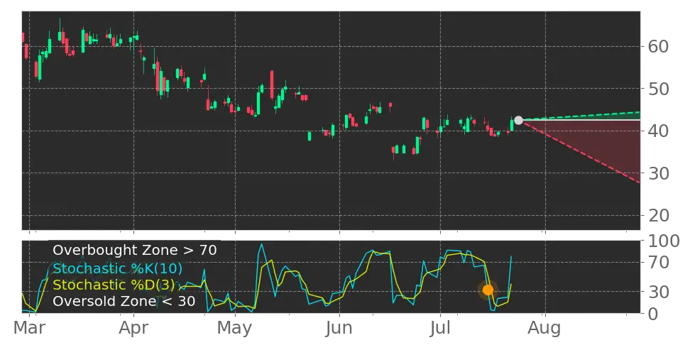Select the 'Stochastic %D(3)' legend label
Viewport: 690px width, 345px height.
(114, 285)
